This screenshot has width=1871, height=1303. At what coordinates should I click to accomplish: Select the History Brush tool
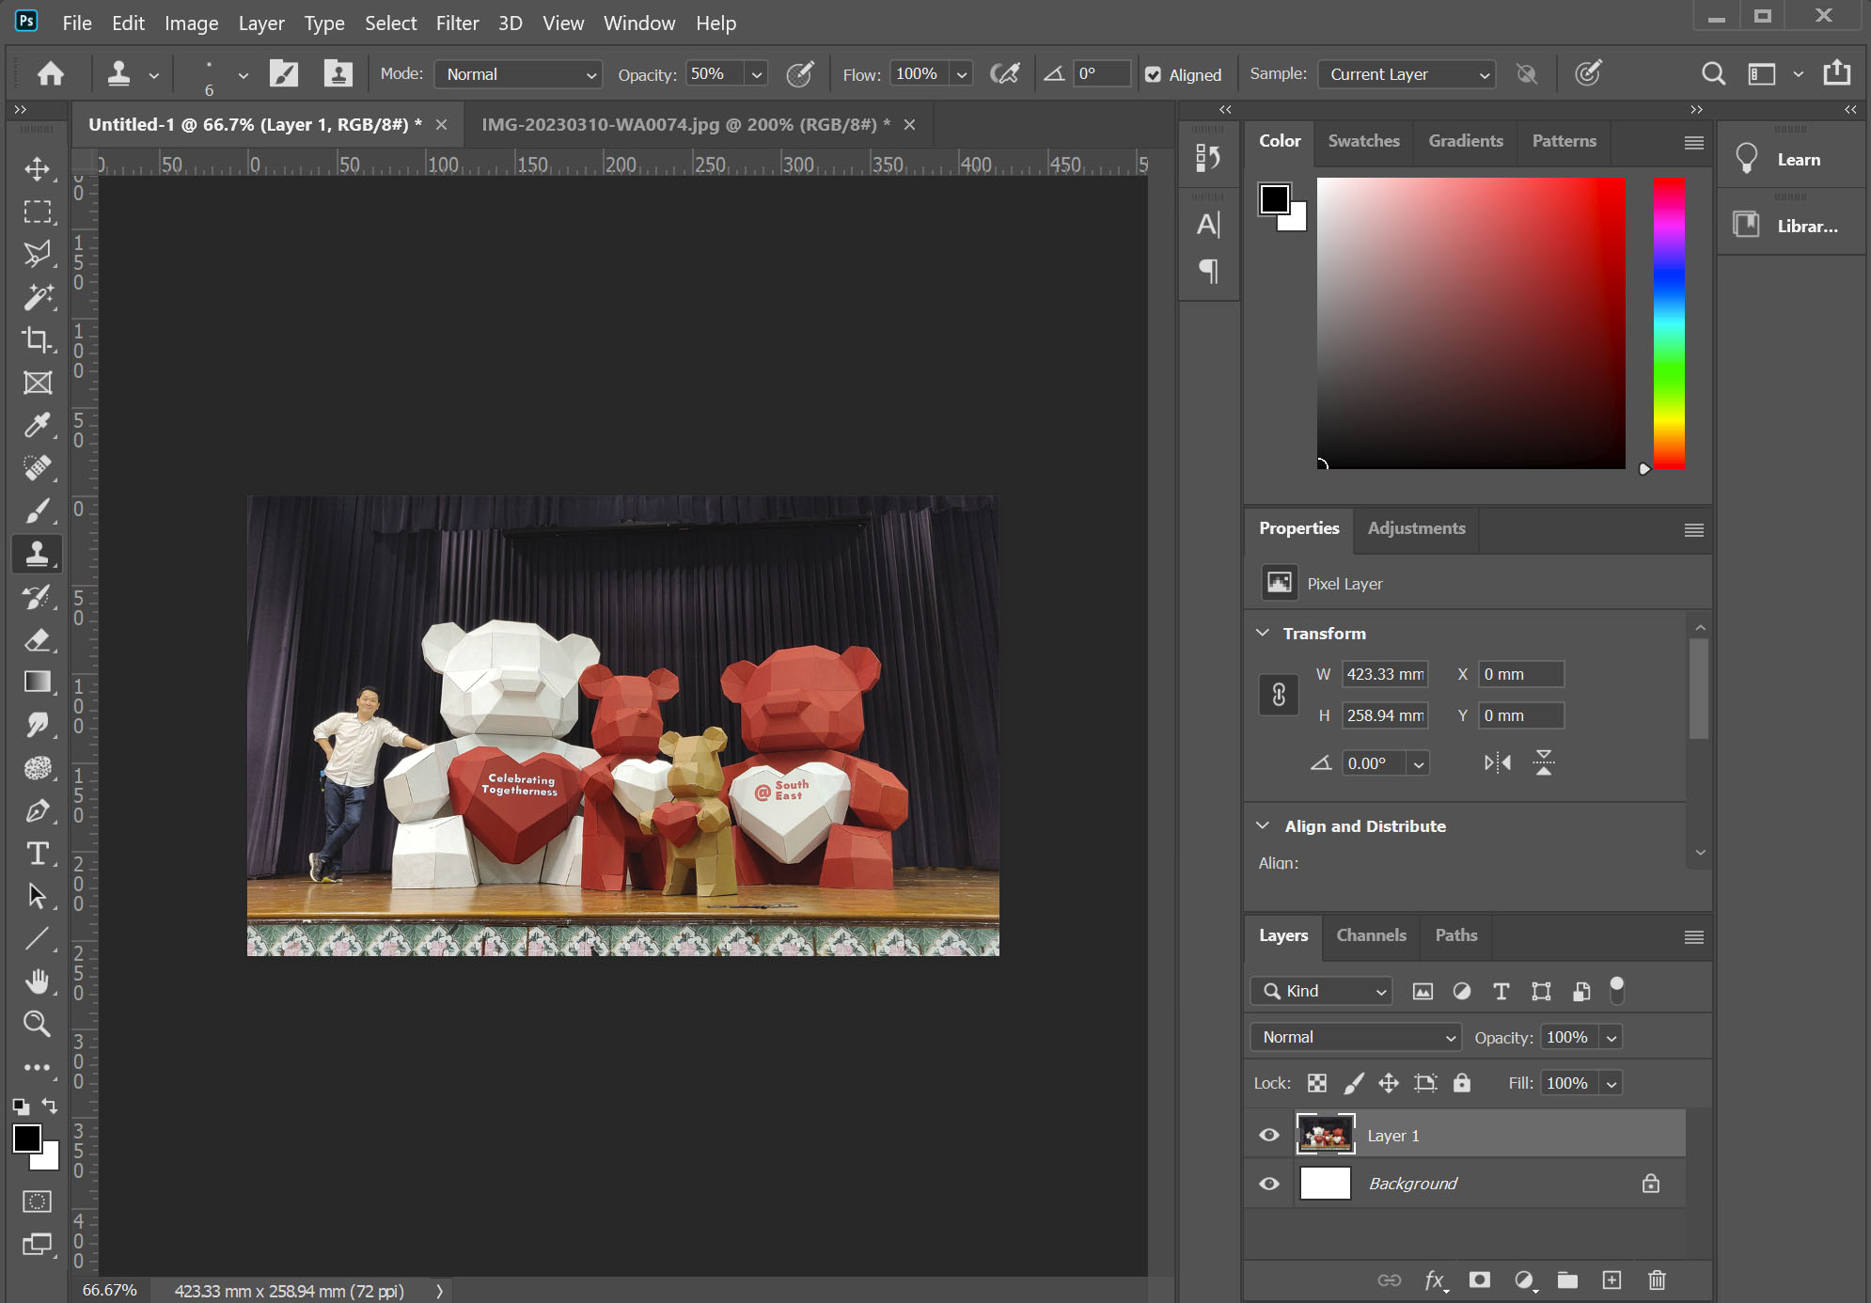pyautogui.click(x=38, y=597)
